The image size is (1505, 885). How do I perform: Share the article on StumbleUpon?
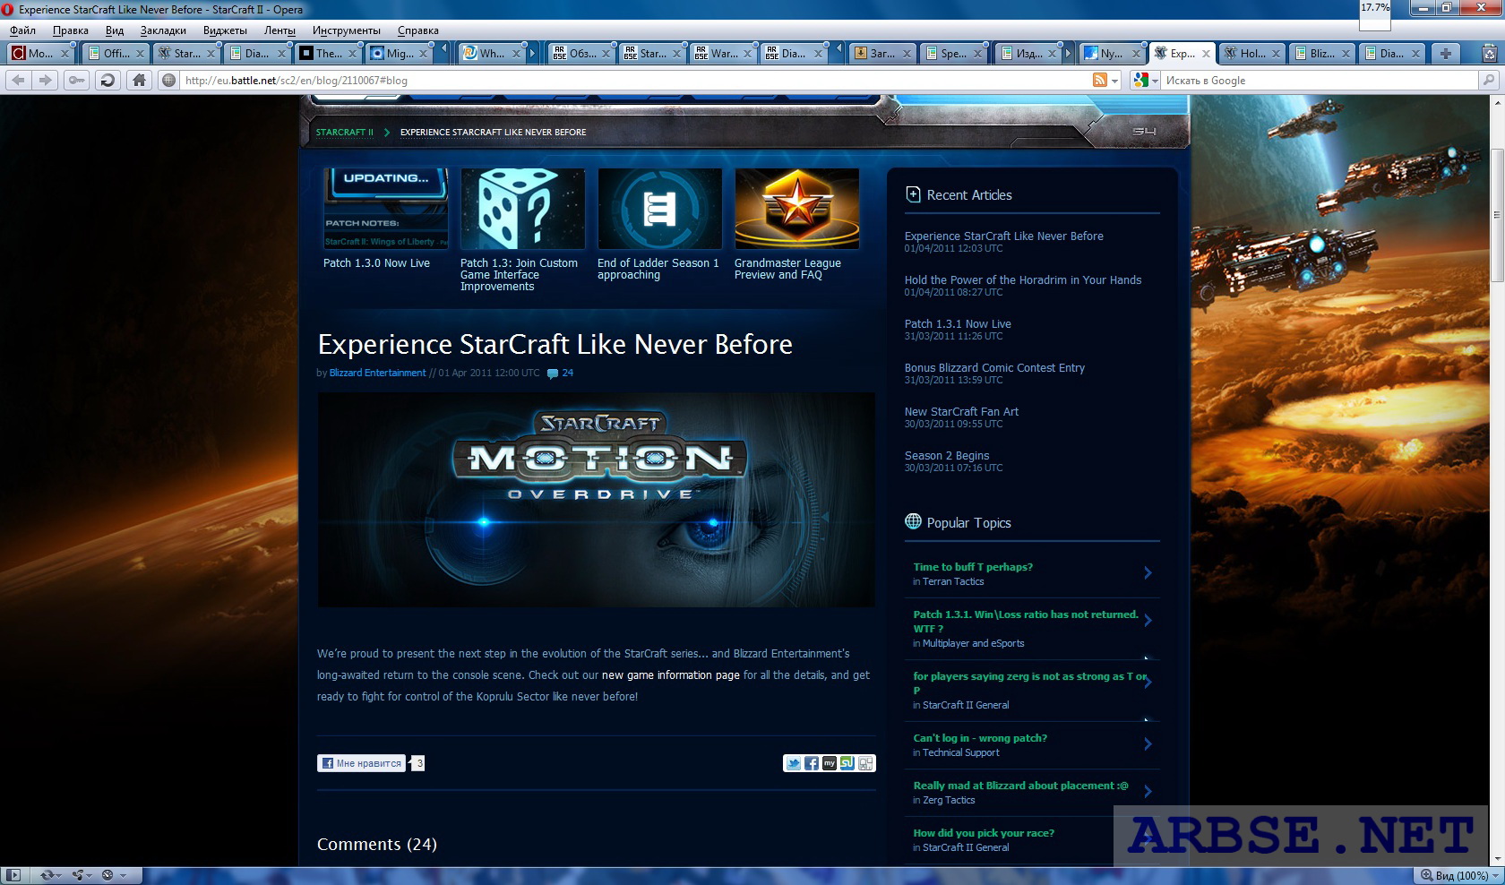click(x=847, y=763)
